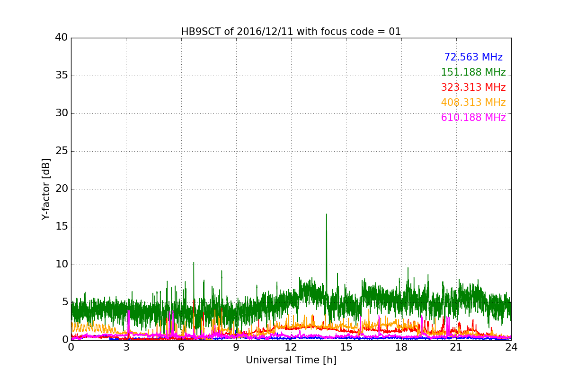Image resolution: width=568 pixels, height=378 pixels.
Task: Click the tall green spike peak near 14 h
Action: coord(326,215)
